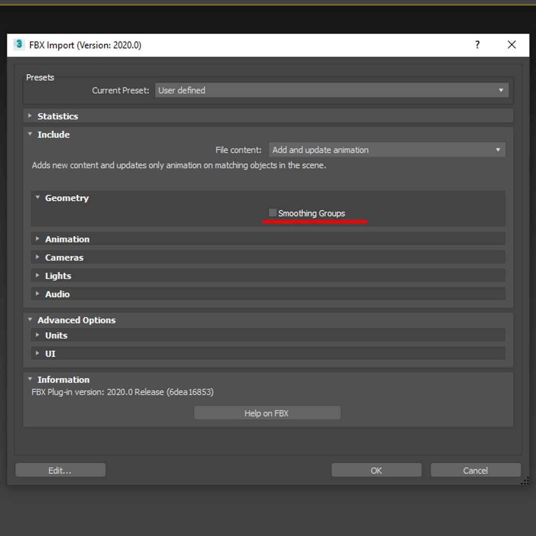Click the Help on FBX button
Viewport: 536px width, 536px height.
click(x=267, y=413)
